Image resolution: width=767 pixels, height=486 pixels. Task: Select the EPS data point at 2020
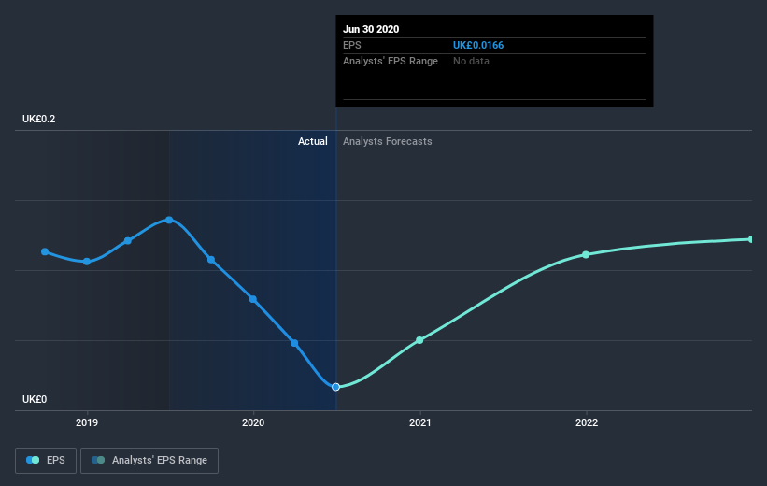click(253, 299)
